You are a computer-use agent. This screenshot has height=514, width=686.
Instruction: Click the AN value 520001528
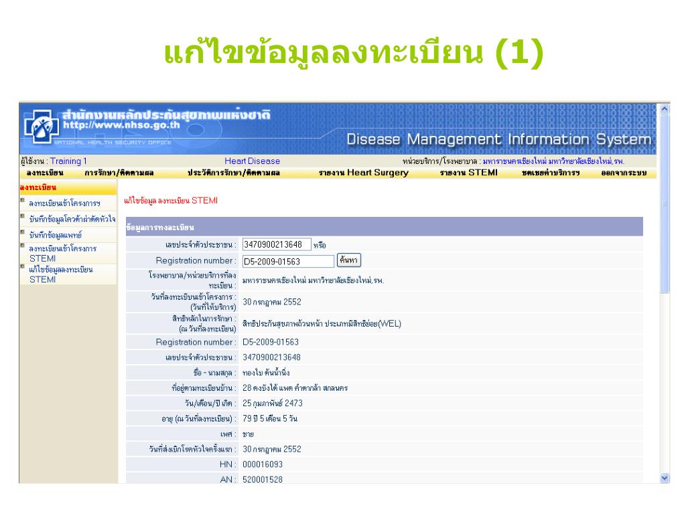[263, 480]
